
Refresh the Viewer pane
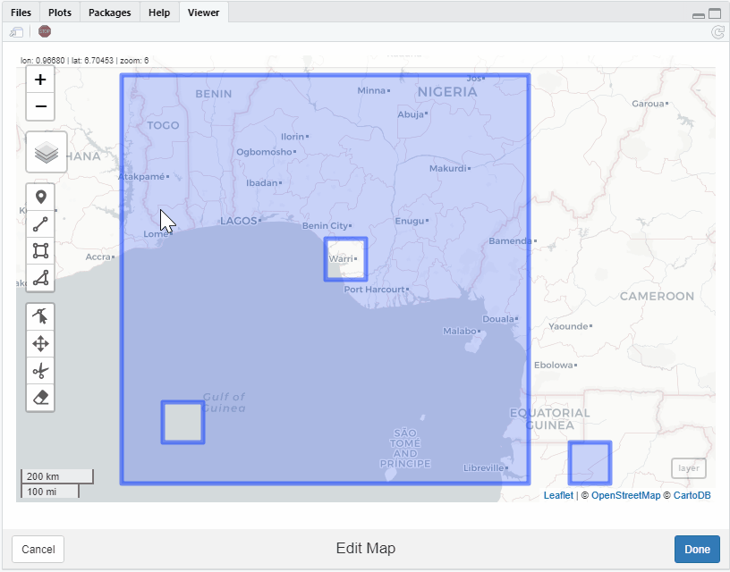pos(717,31)
